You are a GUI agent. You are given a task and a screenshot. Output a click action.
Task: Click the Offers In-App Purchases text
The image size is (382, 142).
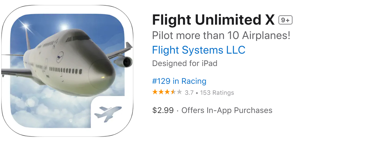point(227,110)
